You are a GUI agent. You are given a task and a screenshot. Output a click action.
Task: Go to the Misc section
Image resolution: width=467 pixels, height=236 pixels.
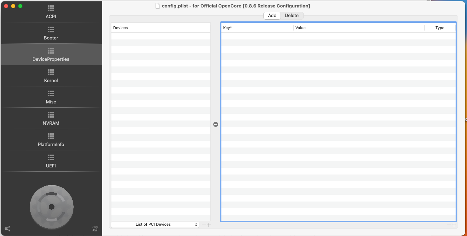[51, 97]
